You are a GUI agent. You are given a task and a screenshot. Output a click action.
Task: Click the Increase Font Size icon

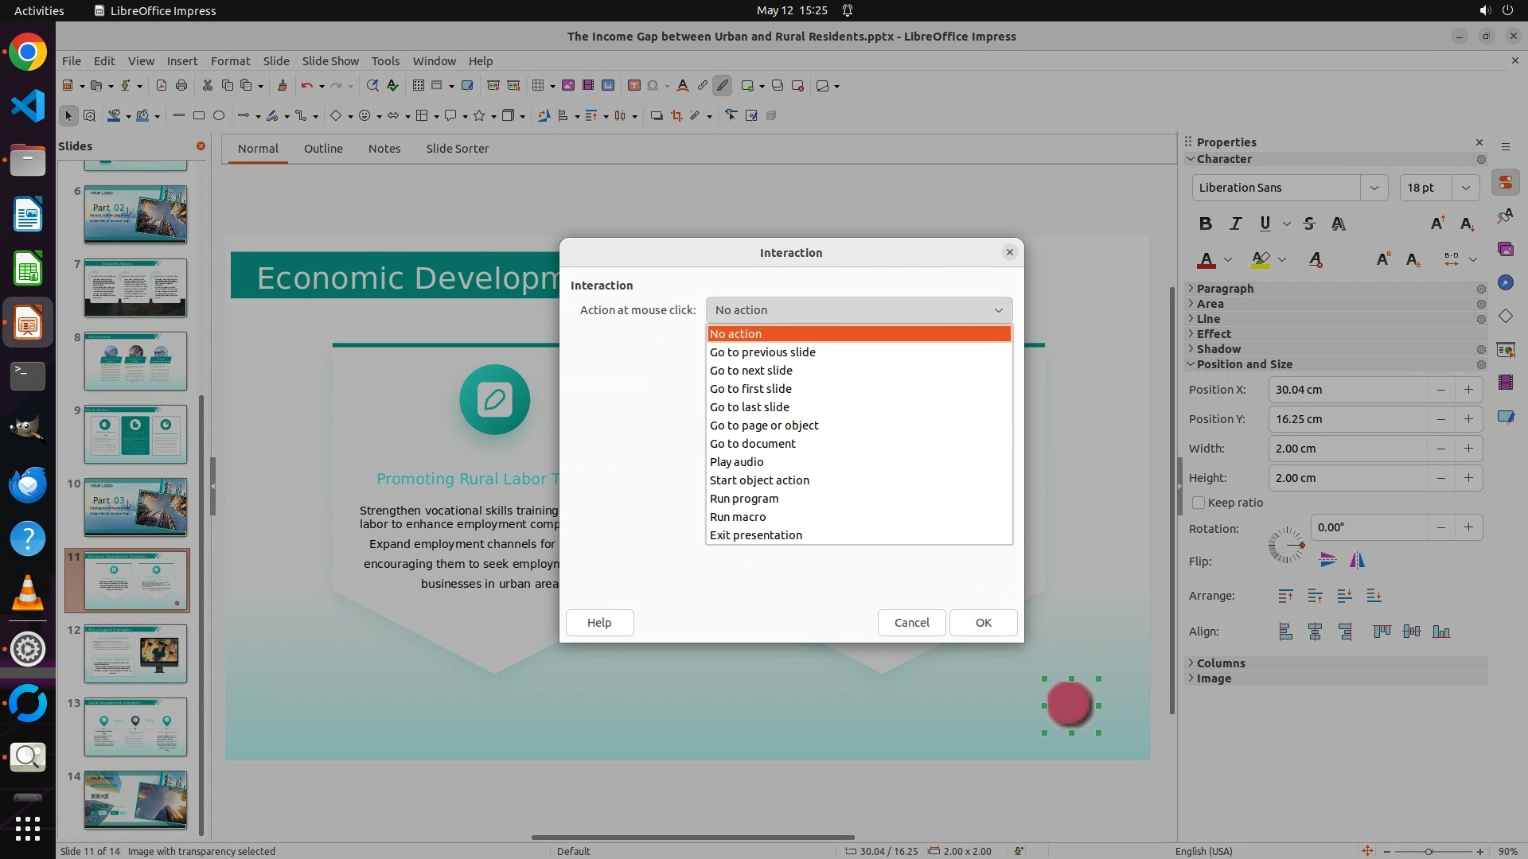click(1437, 223)
